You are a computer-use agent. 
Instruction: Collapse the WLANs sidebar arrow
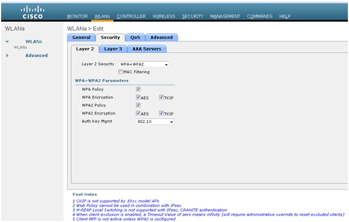[x=7, y=41]
